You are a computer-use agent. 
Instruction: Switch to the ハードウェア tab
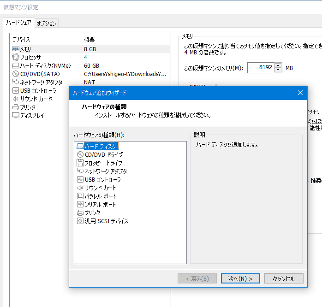pyautogui.click(x=19, y=23)
